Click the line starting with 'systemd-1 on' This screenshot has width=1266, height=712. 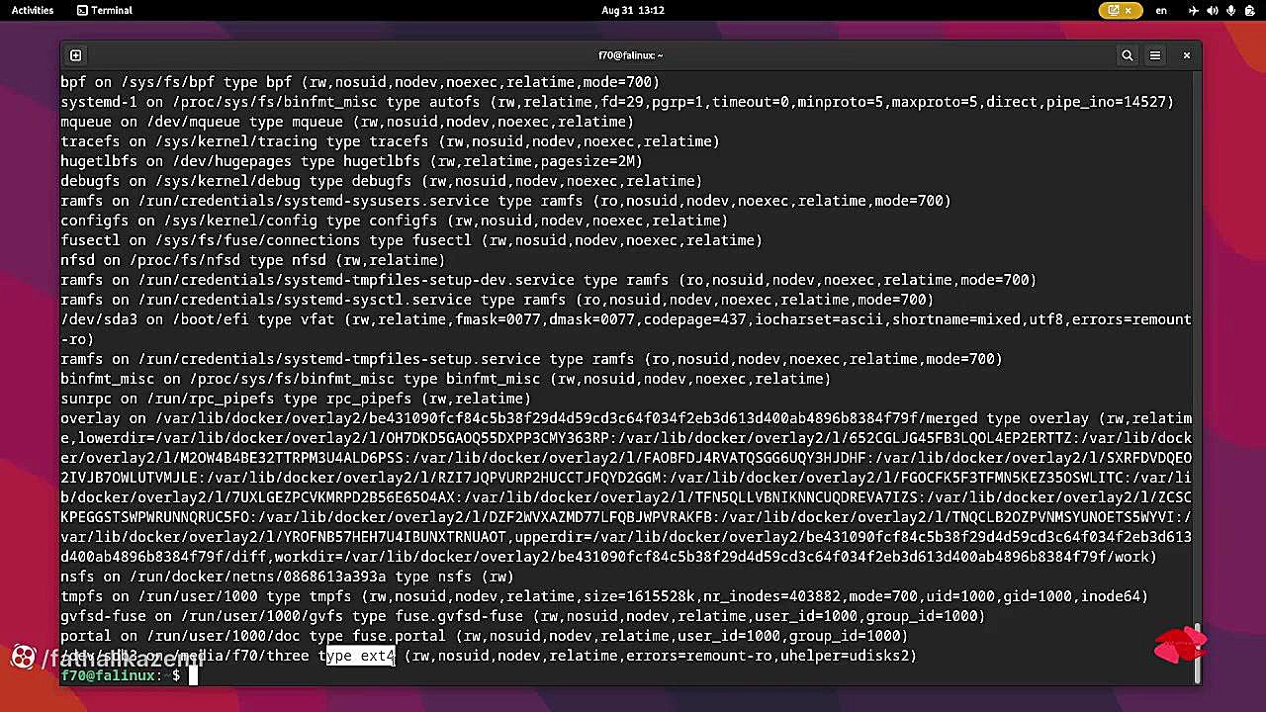(617, 102)
